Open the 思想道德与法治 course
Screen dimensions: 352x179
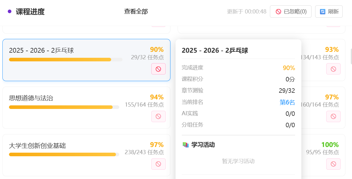pyautogui.click(x=31, y=98)
